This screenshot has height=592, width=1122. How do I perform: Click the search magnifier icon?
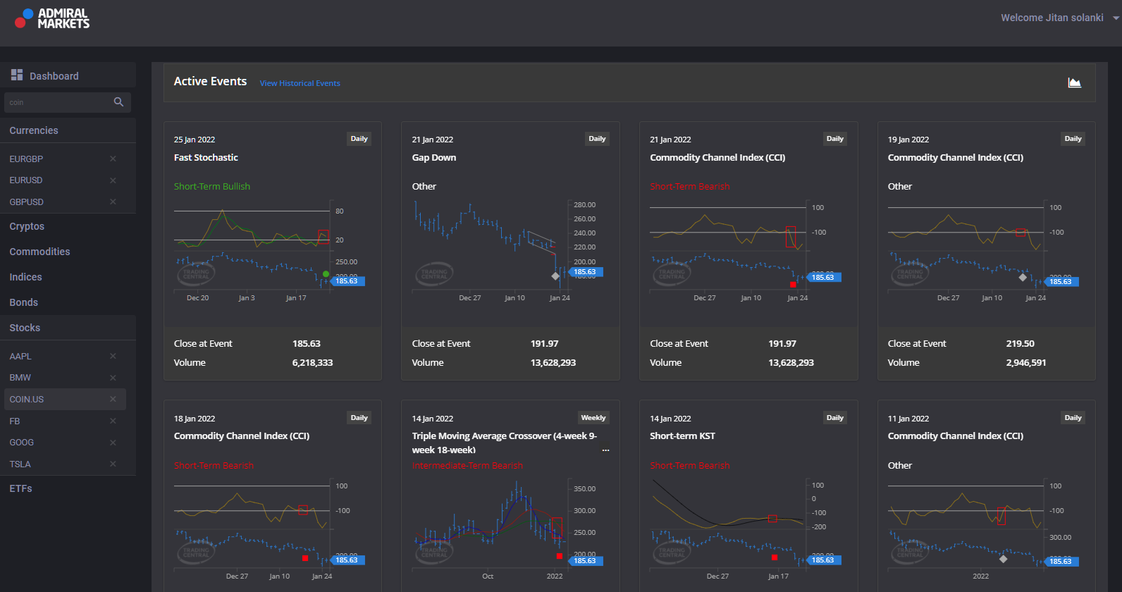coord(118,102)
